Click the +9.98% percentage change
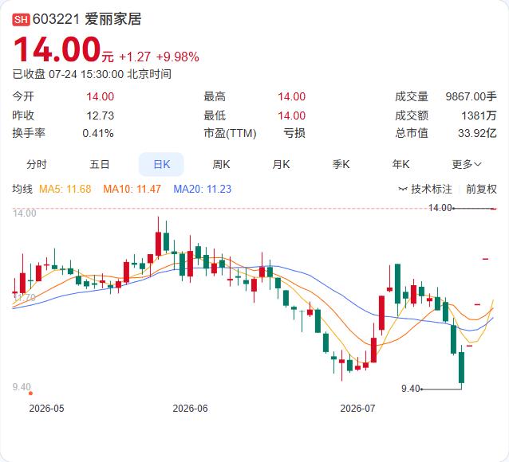509x462 pixels. tap(178, 57)
